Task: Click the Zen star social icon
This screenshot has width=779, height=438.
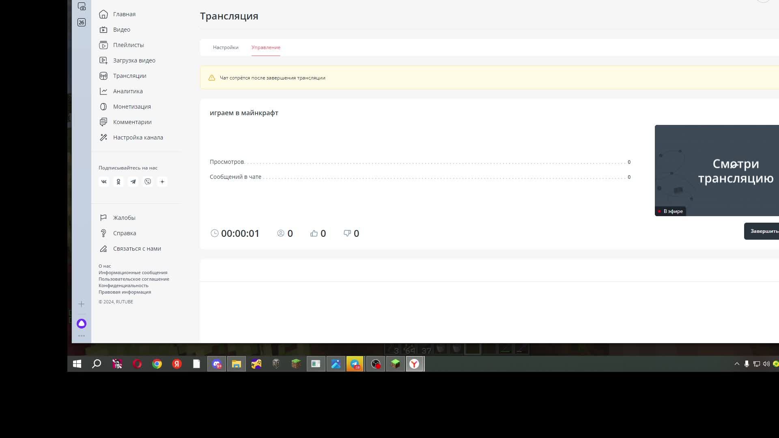Action: (x=162, y=182)
